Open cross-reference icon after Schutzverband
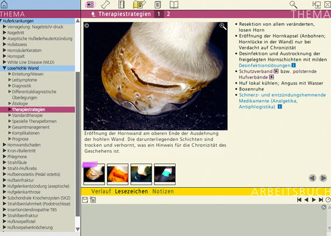This screenshot has width=331, height=236. pyautogui.click(x=276, y=71)
